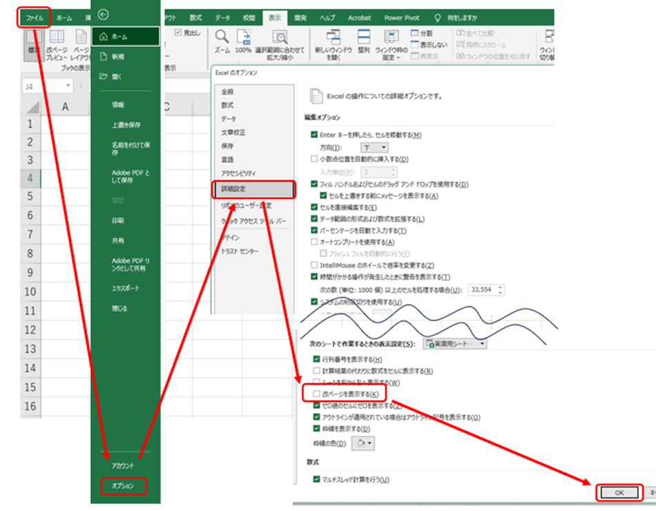Click the zoom to selection icon
The width and height of the screenshot is (656, 511).
click(x=280, y=37)
